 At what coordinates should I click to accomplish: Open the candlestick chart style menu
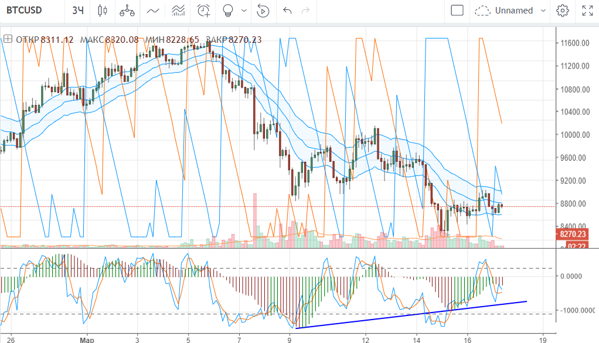103,11
